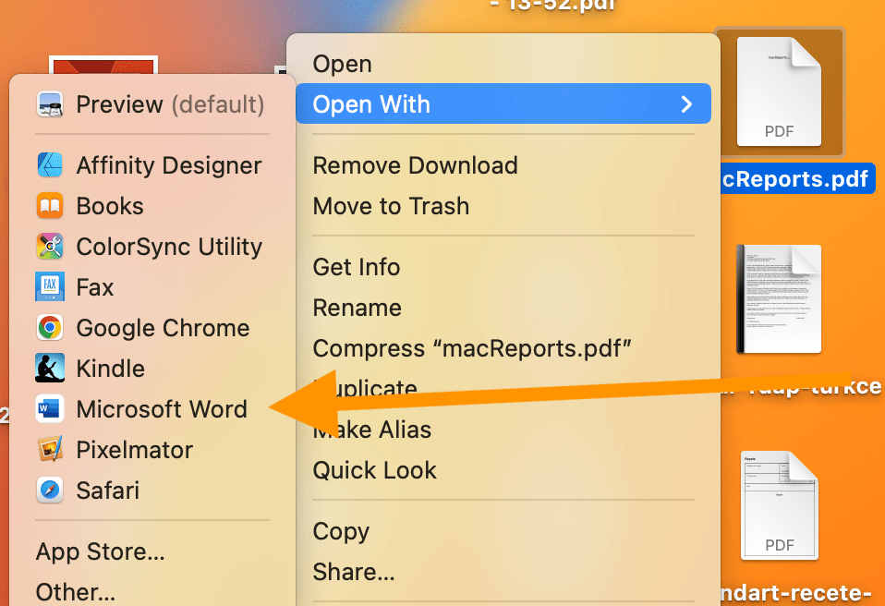Click Quick Look menu item

pyautogui.click(x=374, y=470)
